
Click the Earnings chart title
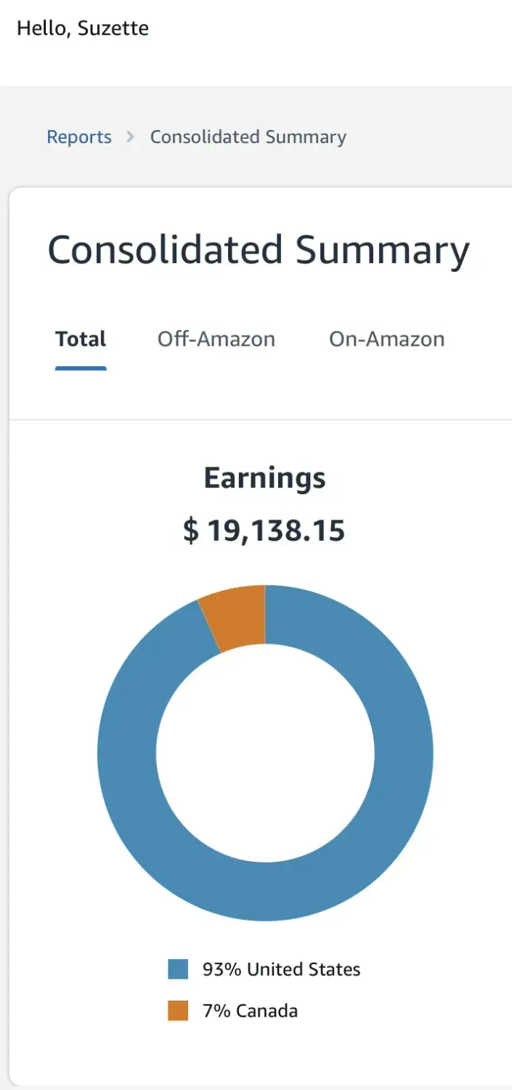pos(264,478)
